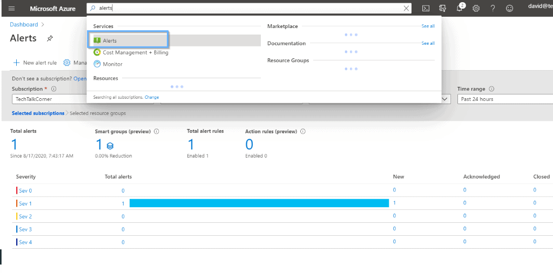Open the feedback smiley icon
Screen dimensions: 553x273
509,9
